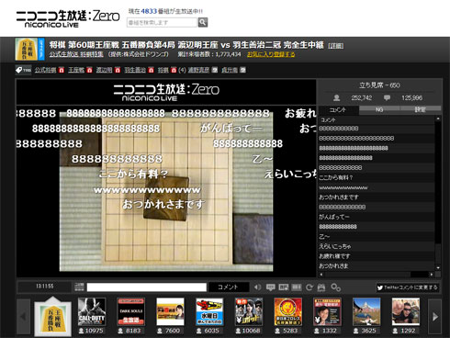Select the お疲れ様です comment row
Viewport: 450px width, 338px height.
point(377,256)
